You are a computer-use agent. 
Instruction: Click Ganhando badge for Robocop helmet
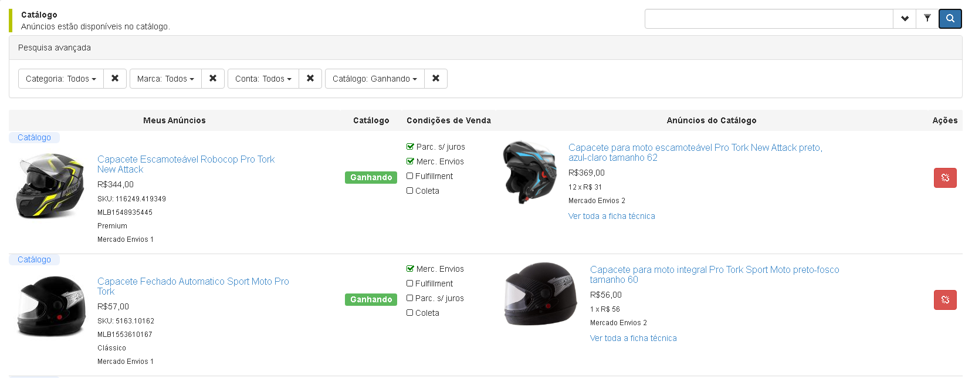pyautogui.click(x=371, y=177)
